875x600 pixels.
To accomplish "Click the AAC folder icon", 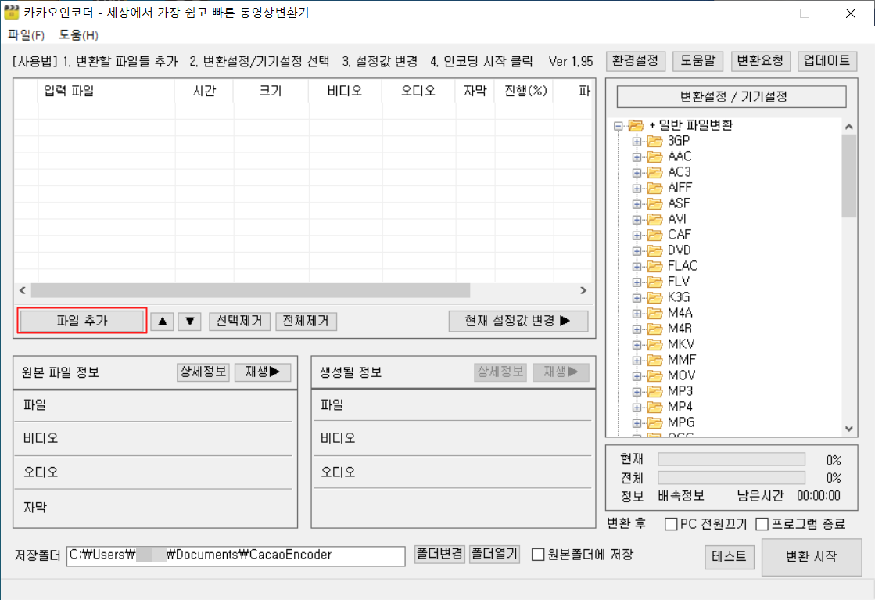I will [x=654, y=156].
